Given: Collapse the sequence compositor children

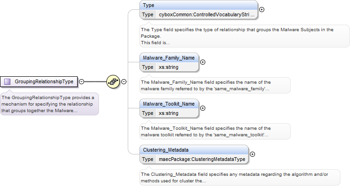Looking at the screenshot, I should point(124,82).
